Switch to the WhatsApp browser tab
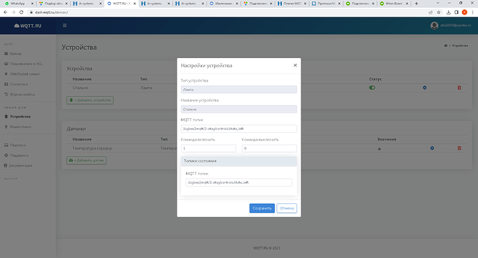Image resolution: width=478 pixels, height=258 pixels. pyautogui.click(x=18, y=3)
